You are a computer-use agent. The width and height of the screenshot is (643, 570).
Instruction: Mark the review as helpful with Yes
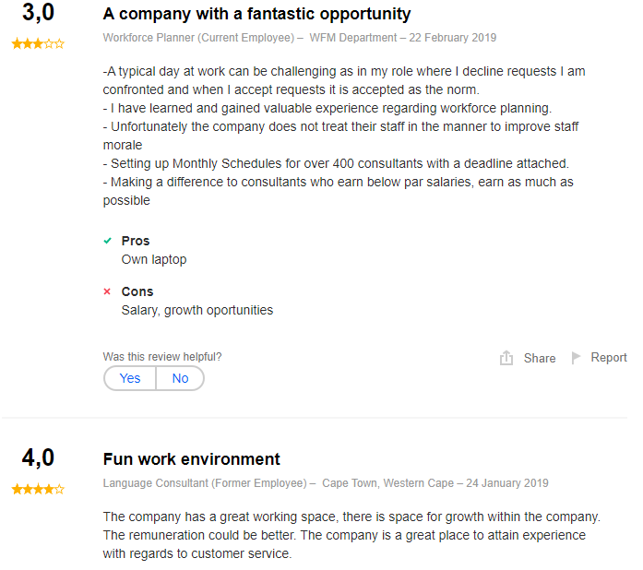pyautogui.click(x=130, y=378)
